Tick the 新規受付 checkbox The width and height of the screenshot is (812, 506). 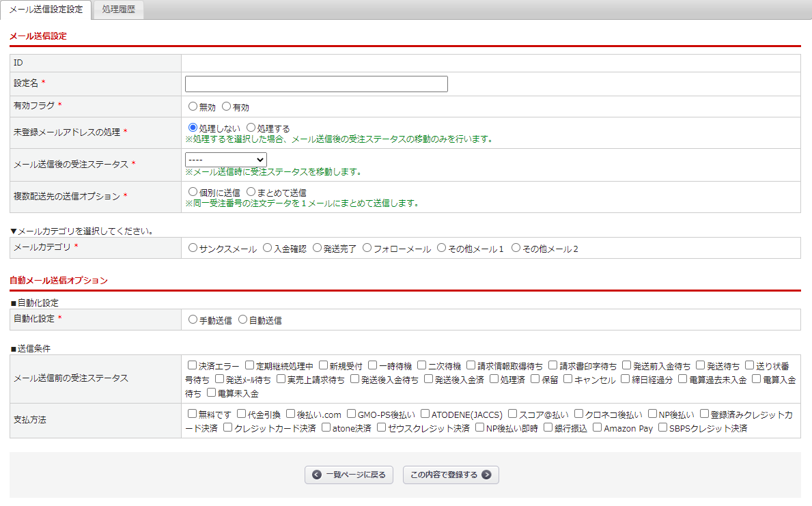click(323, 365)
